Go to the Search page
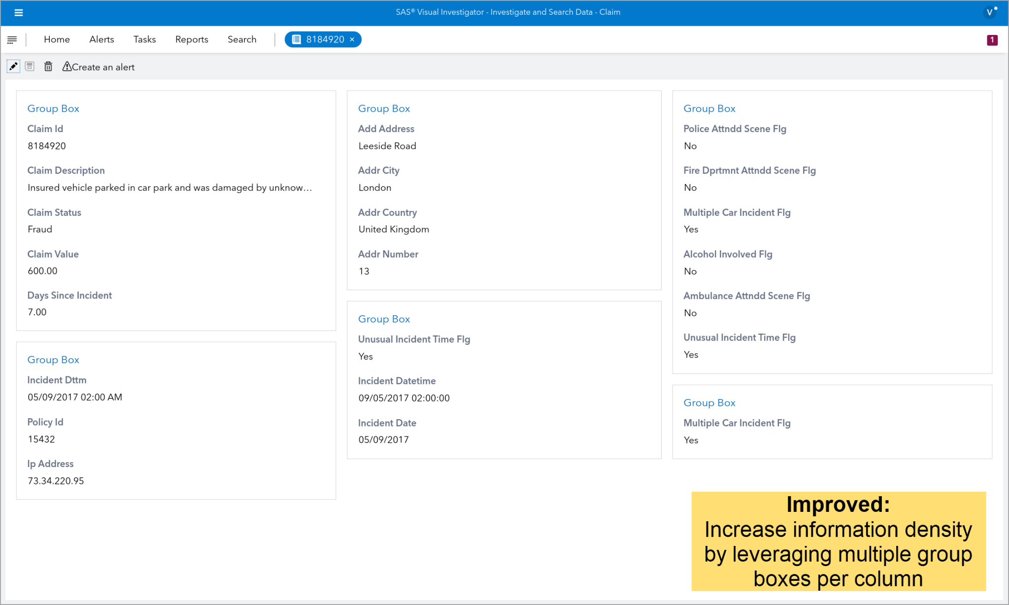This screenshot has width=1009, height=605. (241, 39)
